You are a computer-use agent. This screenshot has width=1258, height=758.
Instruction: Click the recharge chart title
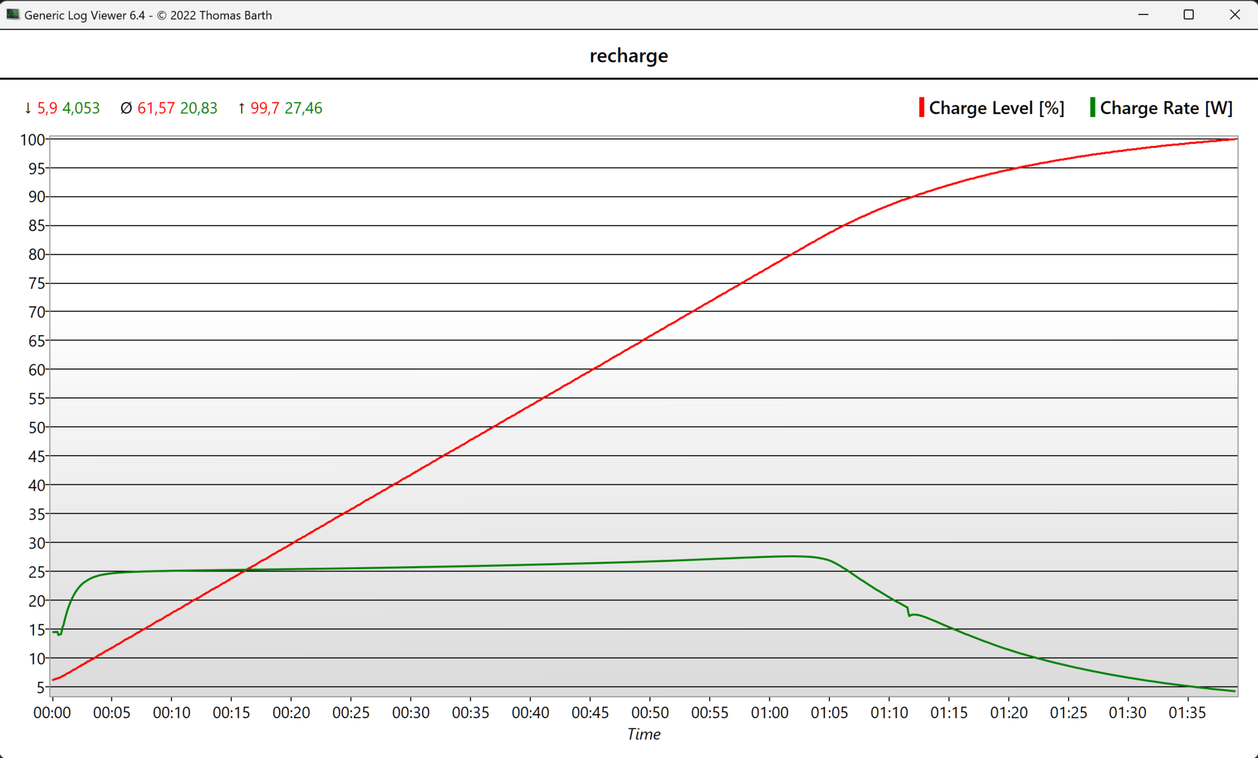(628, 56)
